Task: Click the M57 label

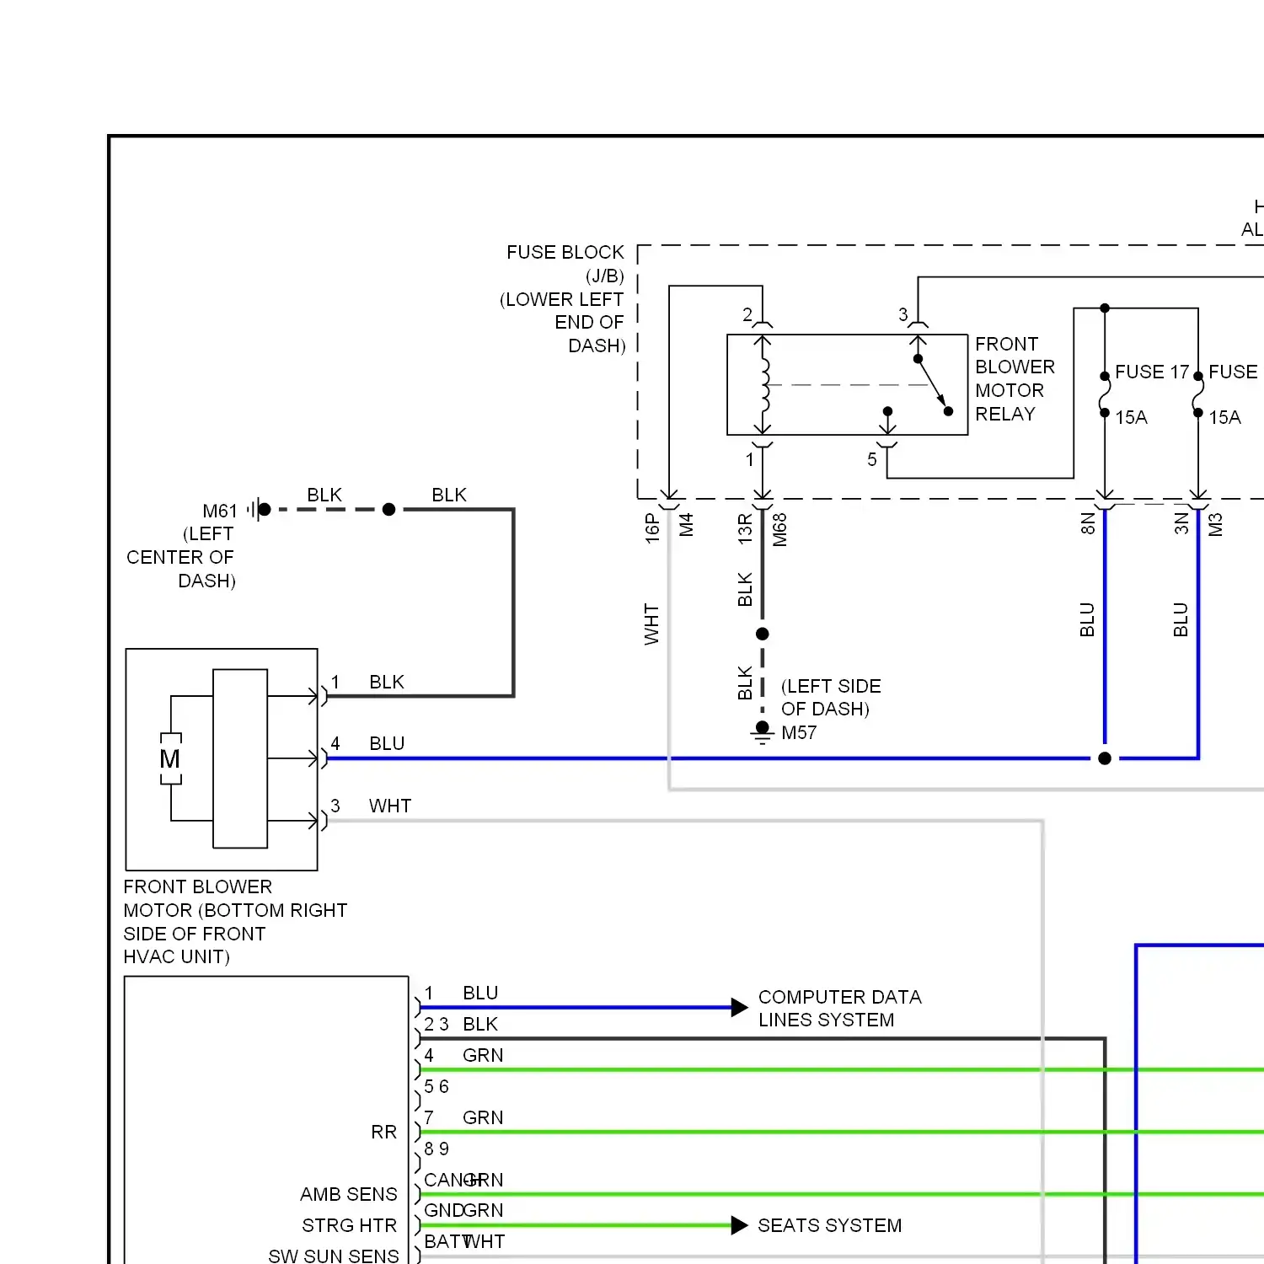Action: click(x=799, y=732)
